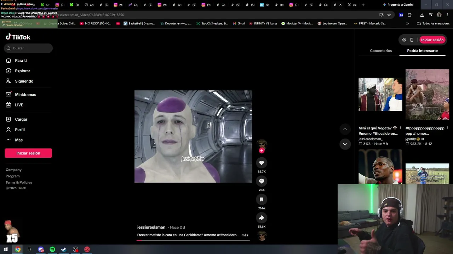Open Spotify from the taskbar

52,249
